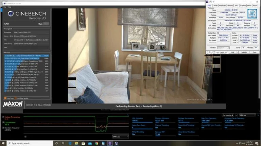This screenshot has height=146, width=261.
Task: Open the 5 Minutes time range dropdown
Action: tap(121, 137)
